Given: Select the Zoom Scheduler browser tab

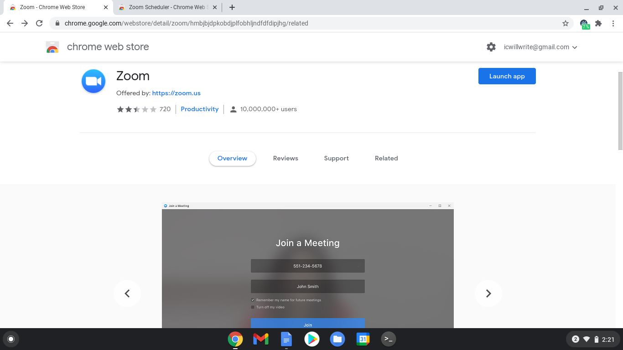Looking at the screenshot, I should pos(167,7).
